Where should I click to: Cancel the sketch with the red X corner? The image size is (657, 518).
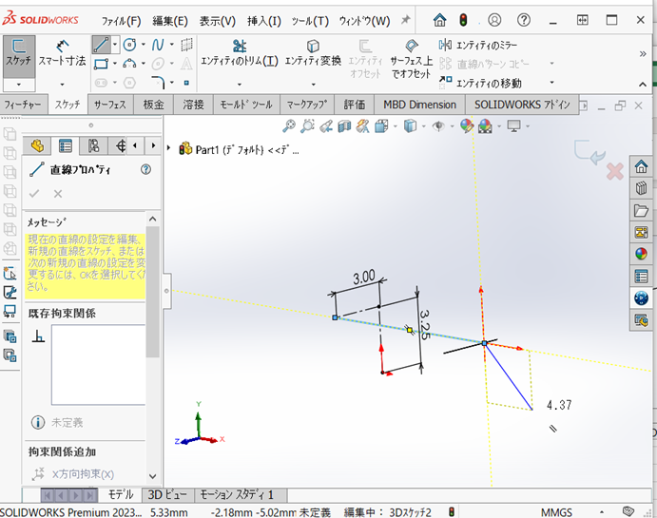(614, 171)
